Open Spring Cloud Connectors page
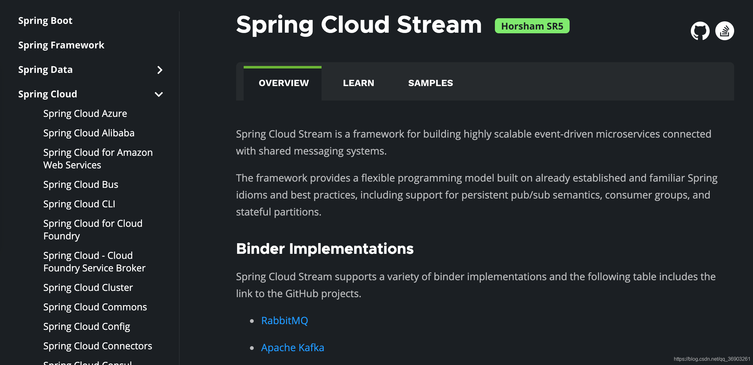This screenshot has height=365, width=753. (98, 346)
